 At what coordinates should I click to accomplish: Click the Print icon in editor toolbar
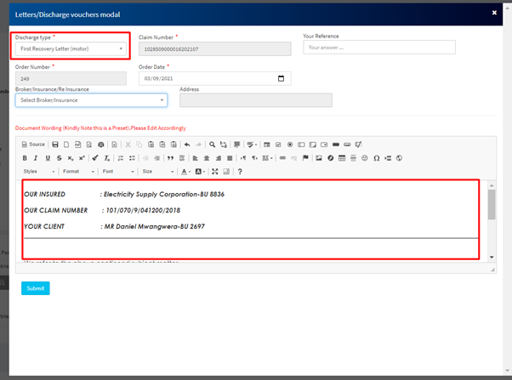pyautogui.click(x=101, y=145)
